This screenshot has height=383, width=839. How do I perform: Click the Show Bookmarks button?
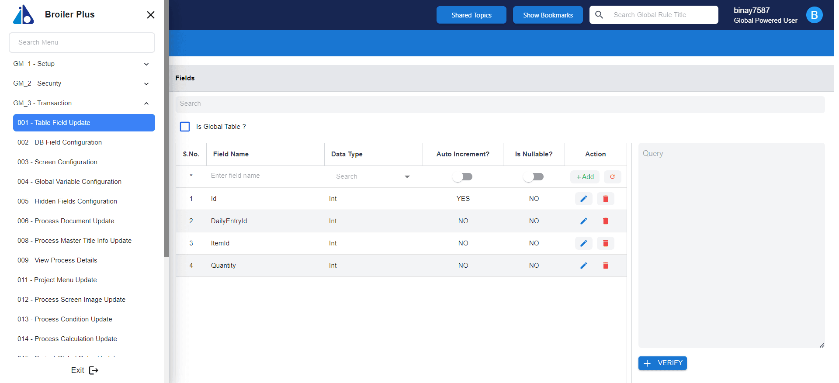[548, 15]
